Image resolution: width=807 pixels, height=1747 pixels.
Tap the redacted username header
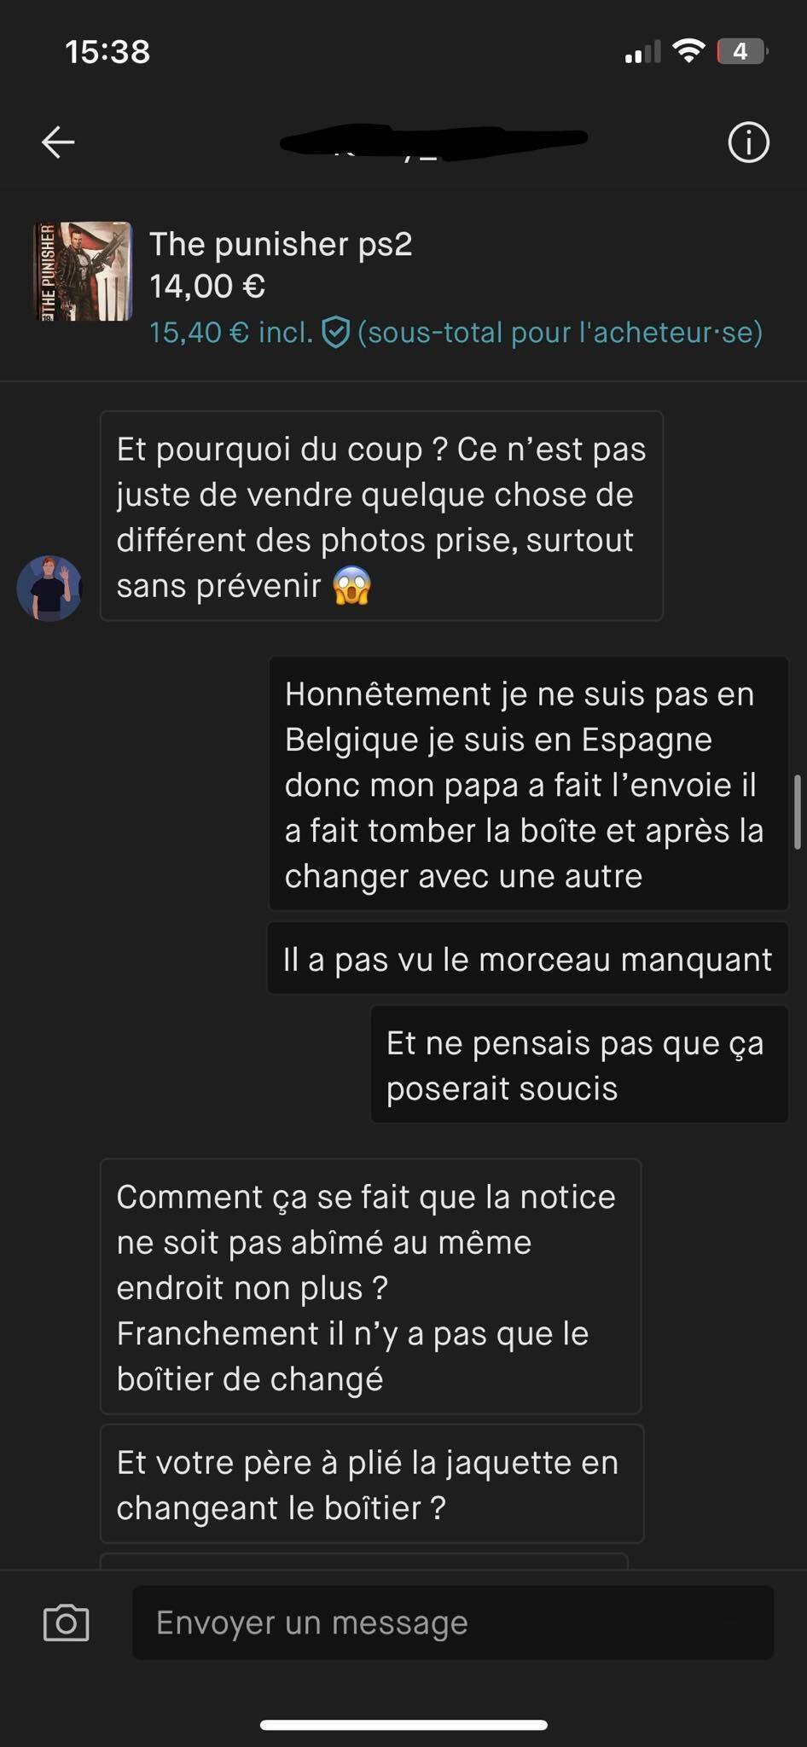[x=433, y=142]
